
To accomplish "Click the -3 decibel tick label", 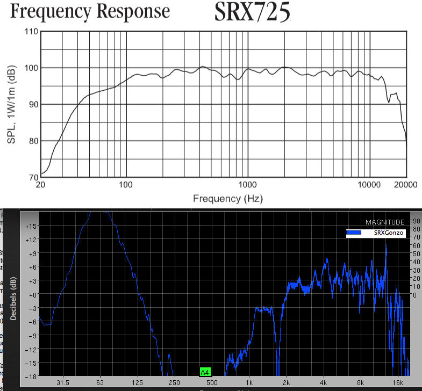I will pos(32,308).
